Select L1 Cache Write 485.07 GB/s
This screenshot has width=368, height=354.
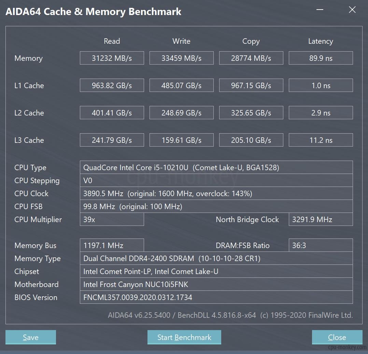point(181,85)
